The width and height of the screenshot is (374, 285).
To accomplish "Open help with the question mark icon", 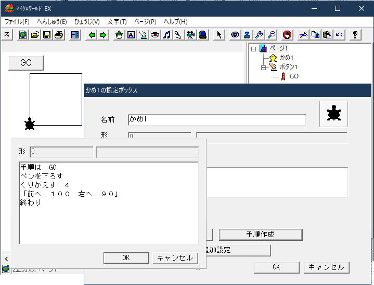I will coord(355,35).
